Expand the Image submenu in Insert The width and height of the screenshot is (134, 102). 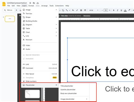click(40, 10)
